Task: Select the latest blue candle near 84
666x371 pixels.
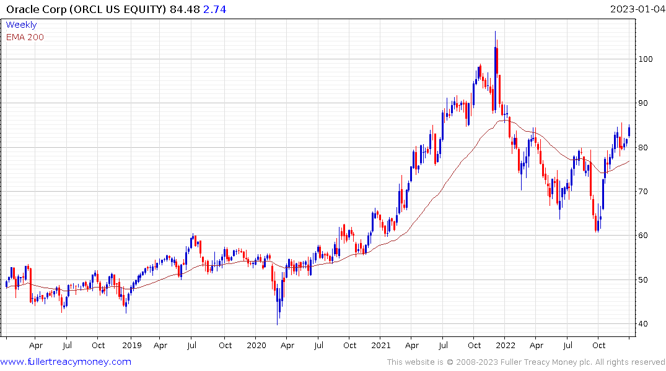Action: (629, 132)
